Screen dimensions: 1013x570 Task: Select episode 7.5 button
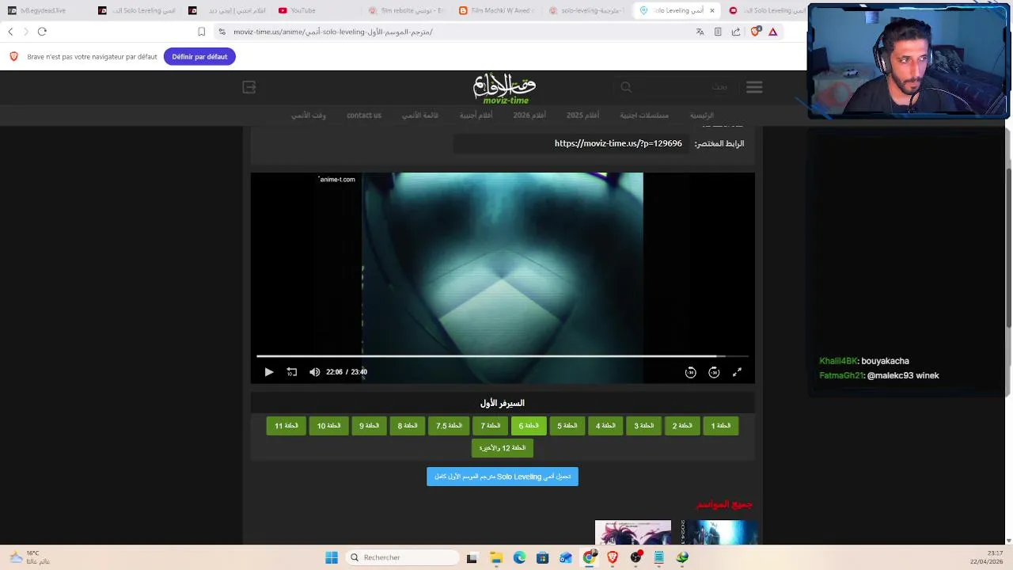tap(449, 426)
